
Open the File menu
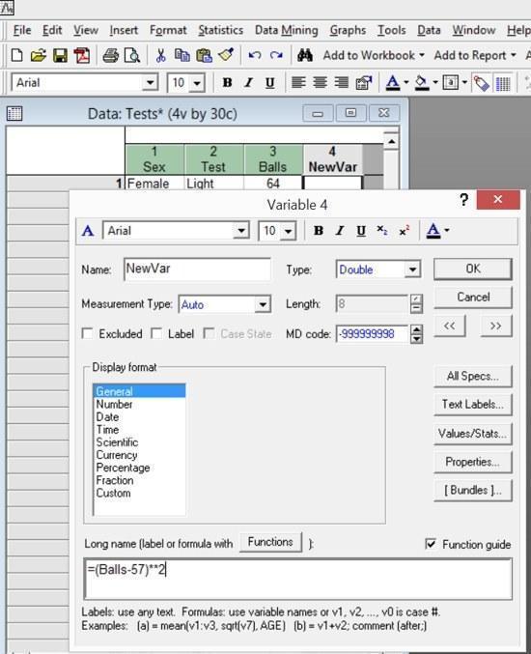pyautogui.click(x=22, y=30)
